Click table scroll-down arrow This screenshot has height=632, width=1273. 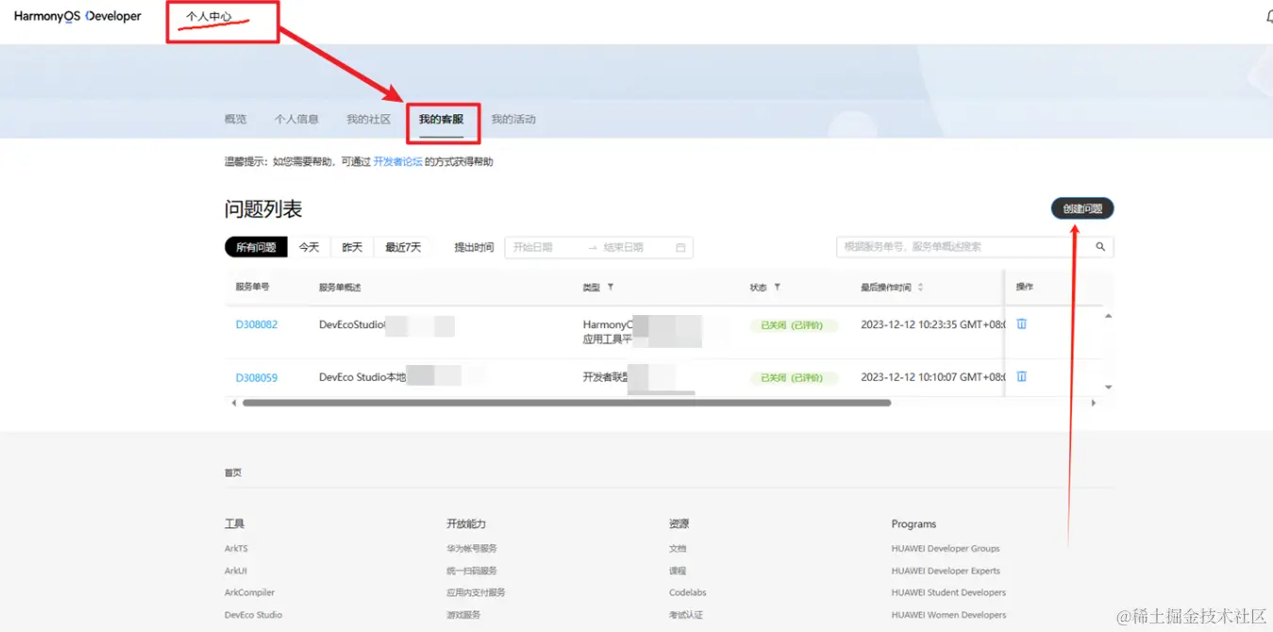click(x=1108, y=387)
